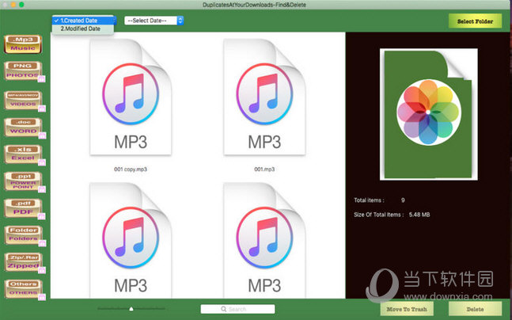Click the pink badge beside Folders

click(42, 243)
